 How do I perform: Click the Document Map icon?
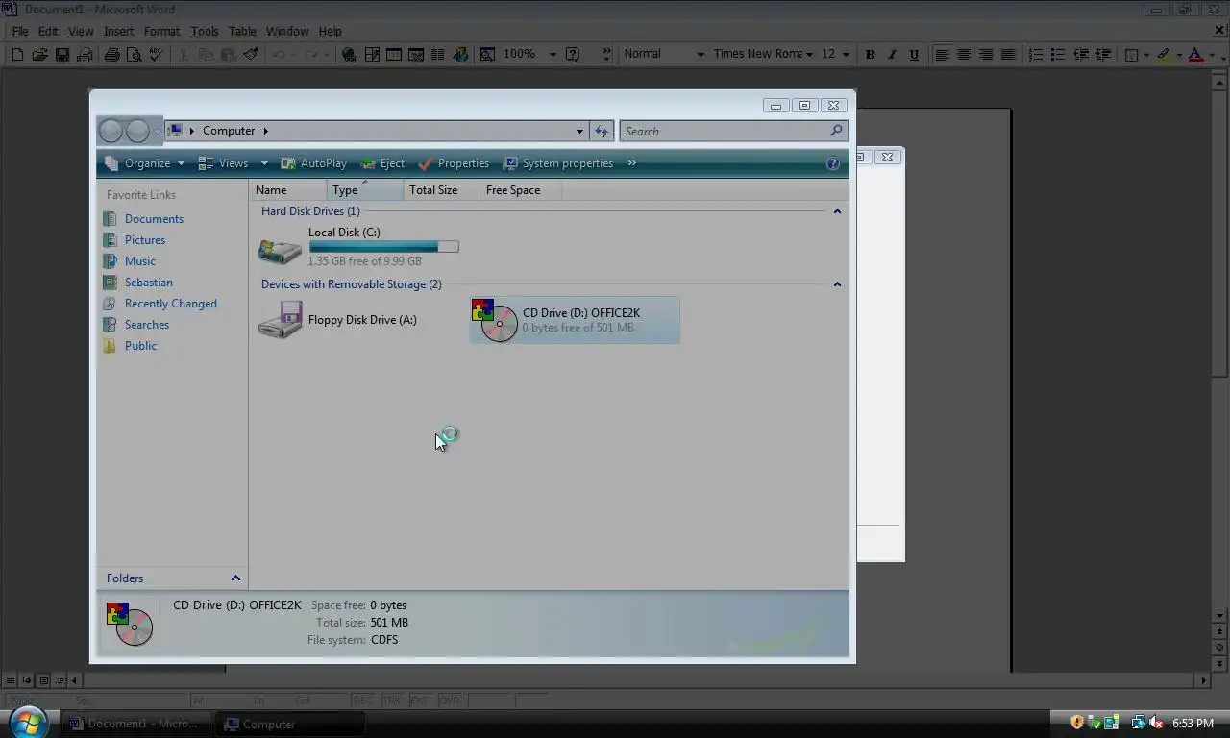click(x=487, y=55)
